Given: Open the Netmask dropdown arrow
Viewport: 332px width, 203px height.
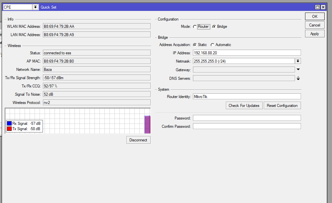Looking at the screenshot, I should (x=298, y=61).
